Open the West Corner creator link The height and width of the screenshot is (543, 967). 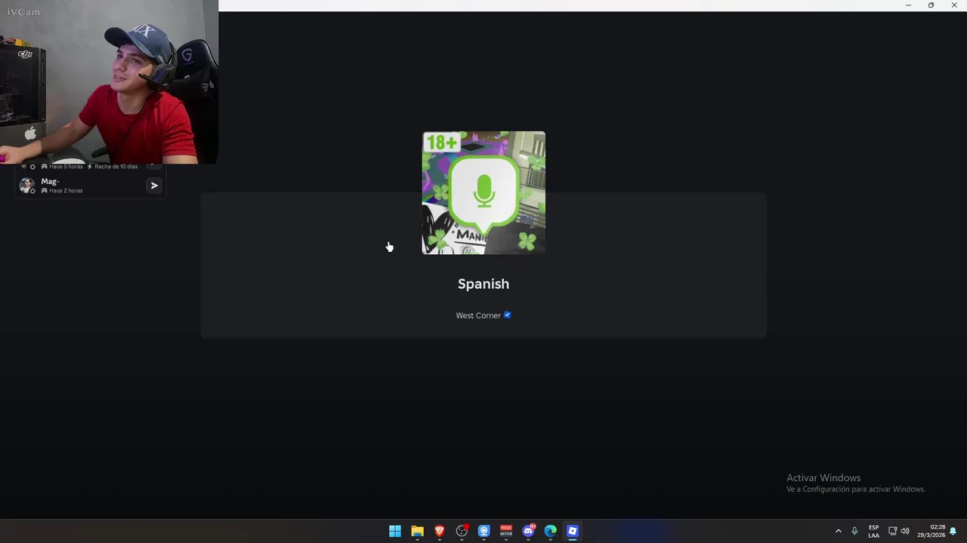[x=478, y=315]
